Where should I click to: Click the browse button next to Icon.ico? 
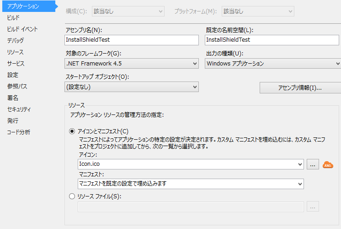tap(313, 165)
